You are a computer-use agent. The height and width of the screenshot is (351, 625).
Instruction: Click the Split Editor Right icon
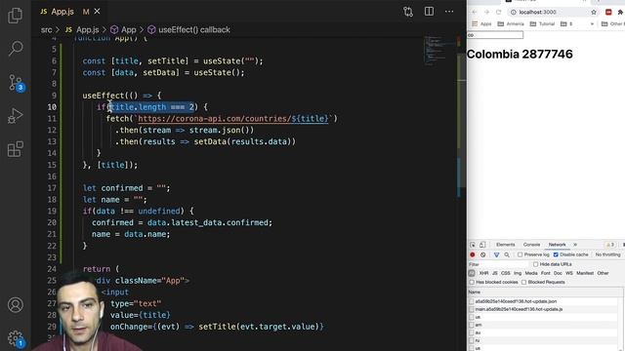[x=429, y=12]
